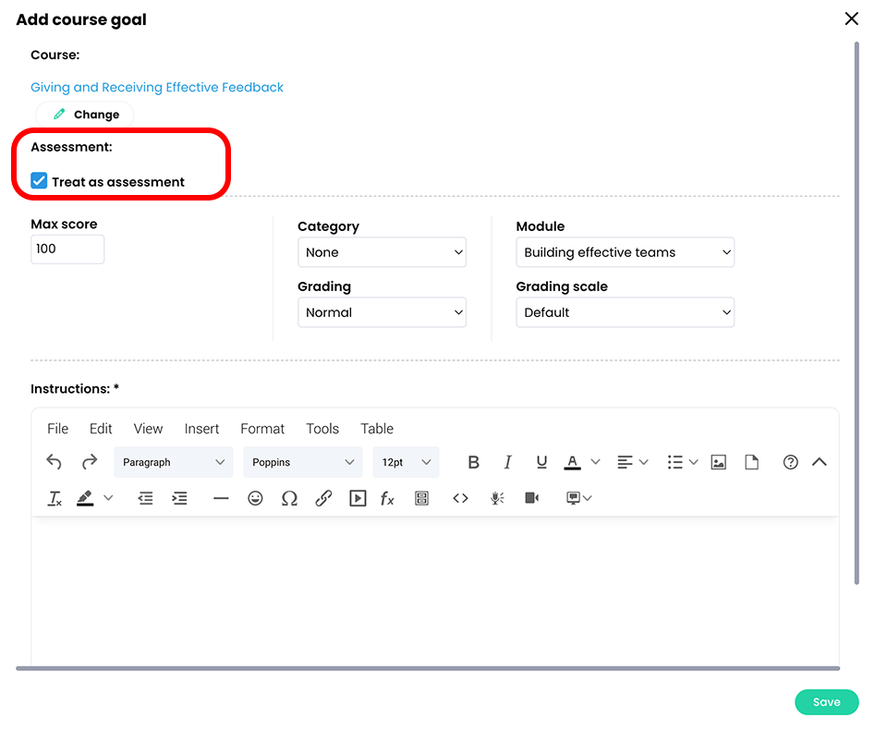Open the Table menu in the editor
Screen dimensions: 875x730
pos(377,429)
